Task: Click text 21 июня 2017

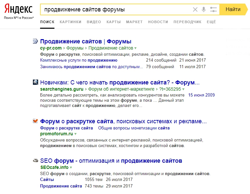Action: 193,60
